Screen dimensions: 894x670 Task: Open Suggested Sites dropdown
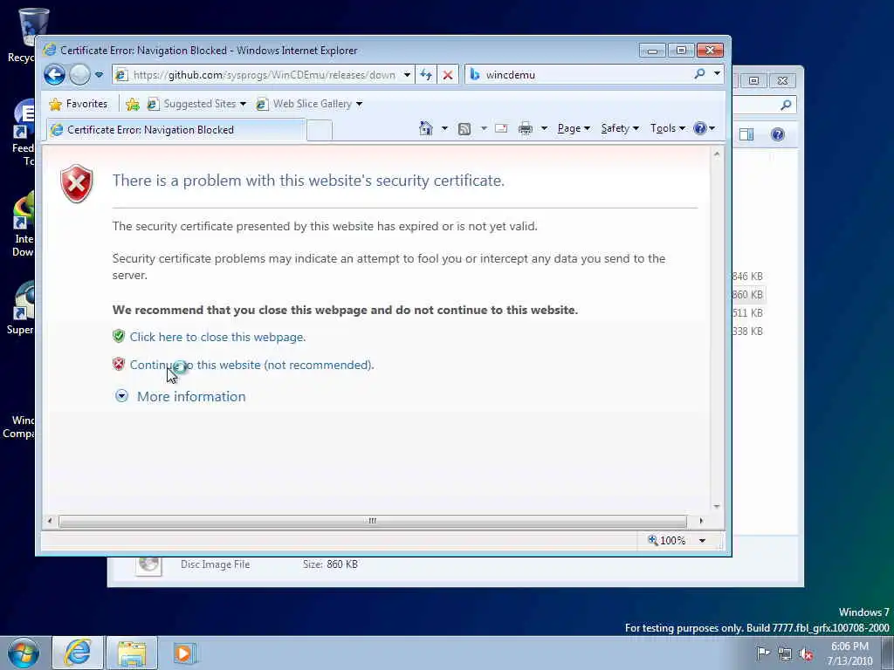click(196, 104)
